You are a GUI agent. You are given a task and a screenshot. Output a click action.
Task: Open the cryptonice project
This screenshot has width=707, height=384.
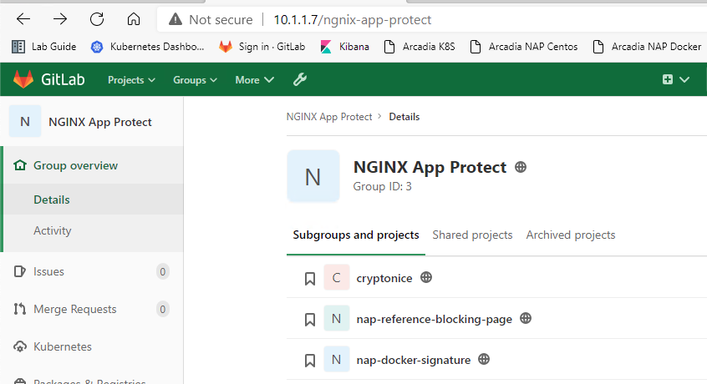pyautogui.click(x=384, y=278)
